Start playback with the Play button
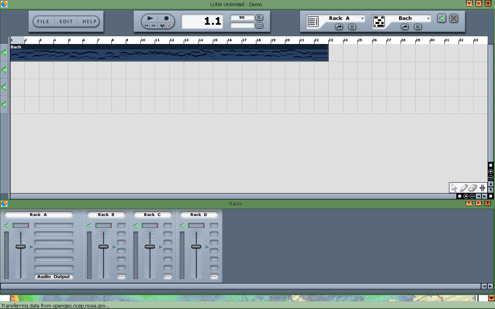This screenshot has width=495, height=309. pyautogui.click(x=150, y=18)
